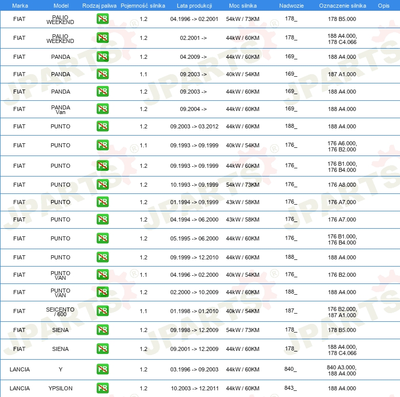Click the Lancia model cell labeled Y

coord(60,369)
